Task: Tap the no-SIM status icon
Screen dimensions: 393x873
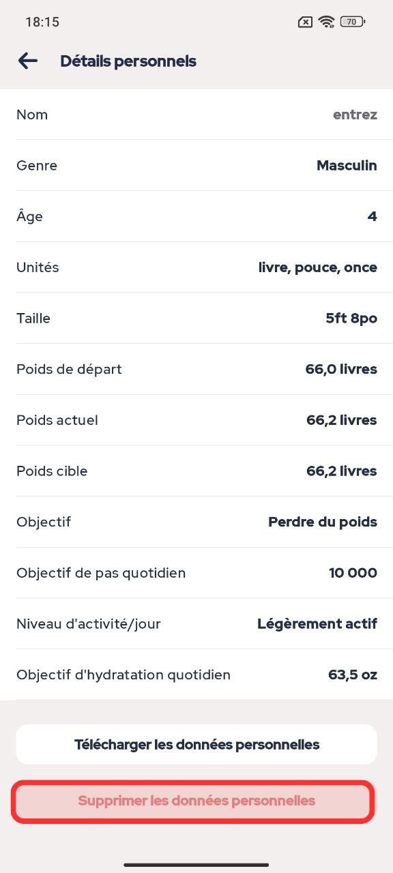Action: [306, 22]
